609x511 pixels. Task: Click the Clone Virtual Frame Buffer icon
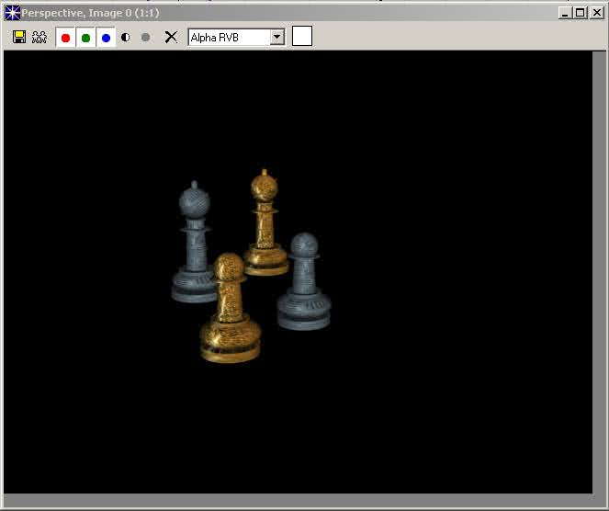click(39, 37)
